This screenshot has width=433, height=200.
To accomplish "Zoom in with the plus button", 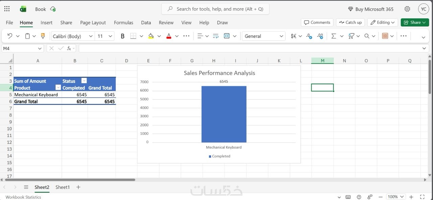I will [x=411, y=197].
